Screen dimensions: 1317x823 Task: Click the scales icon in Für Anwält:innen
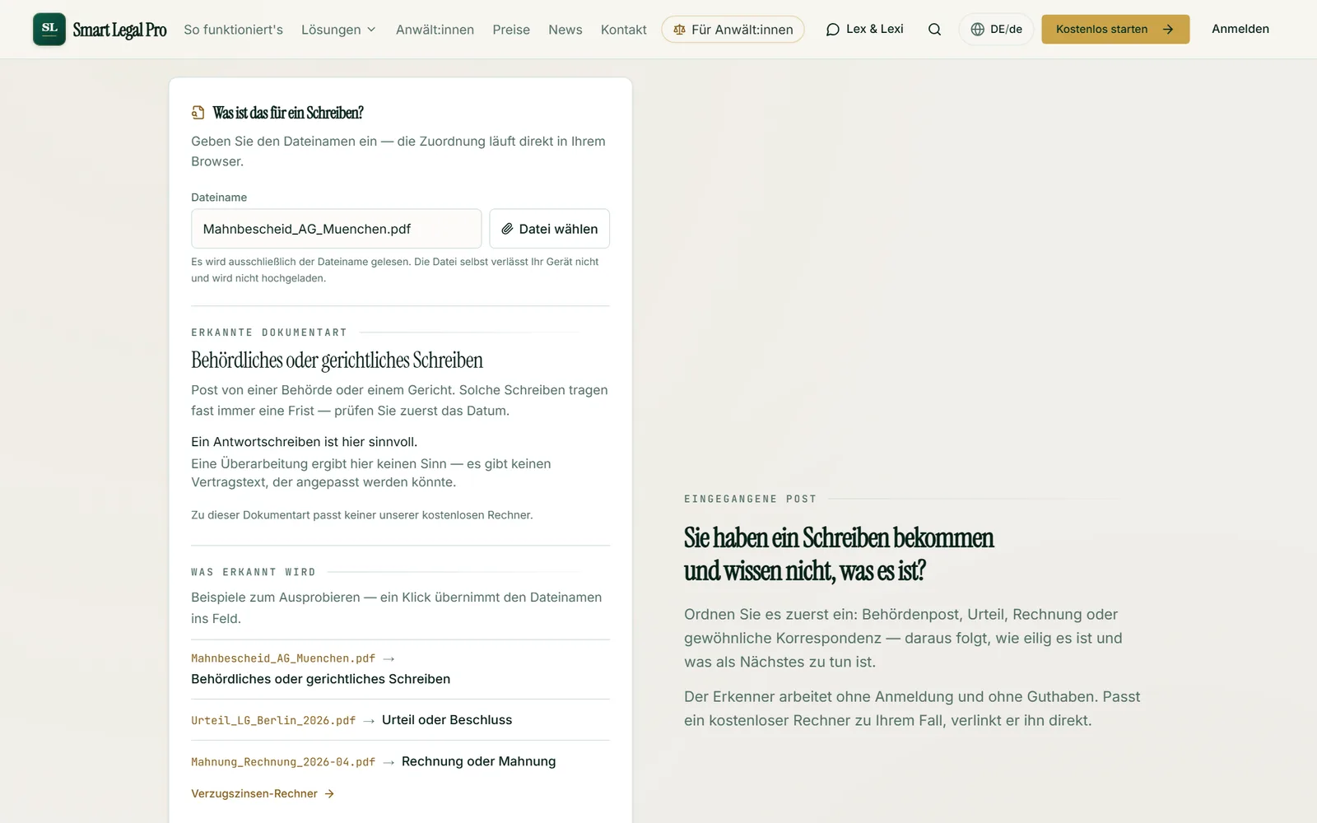point(679,30)
